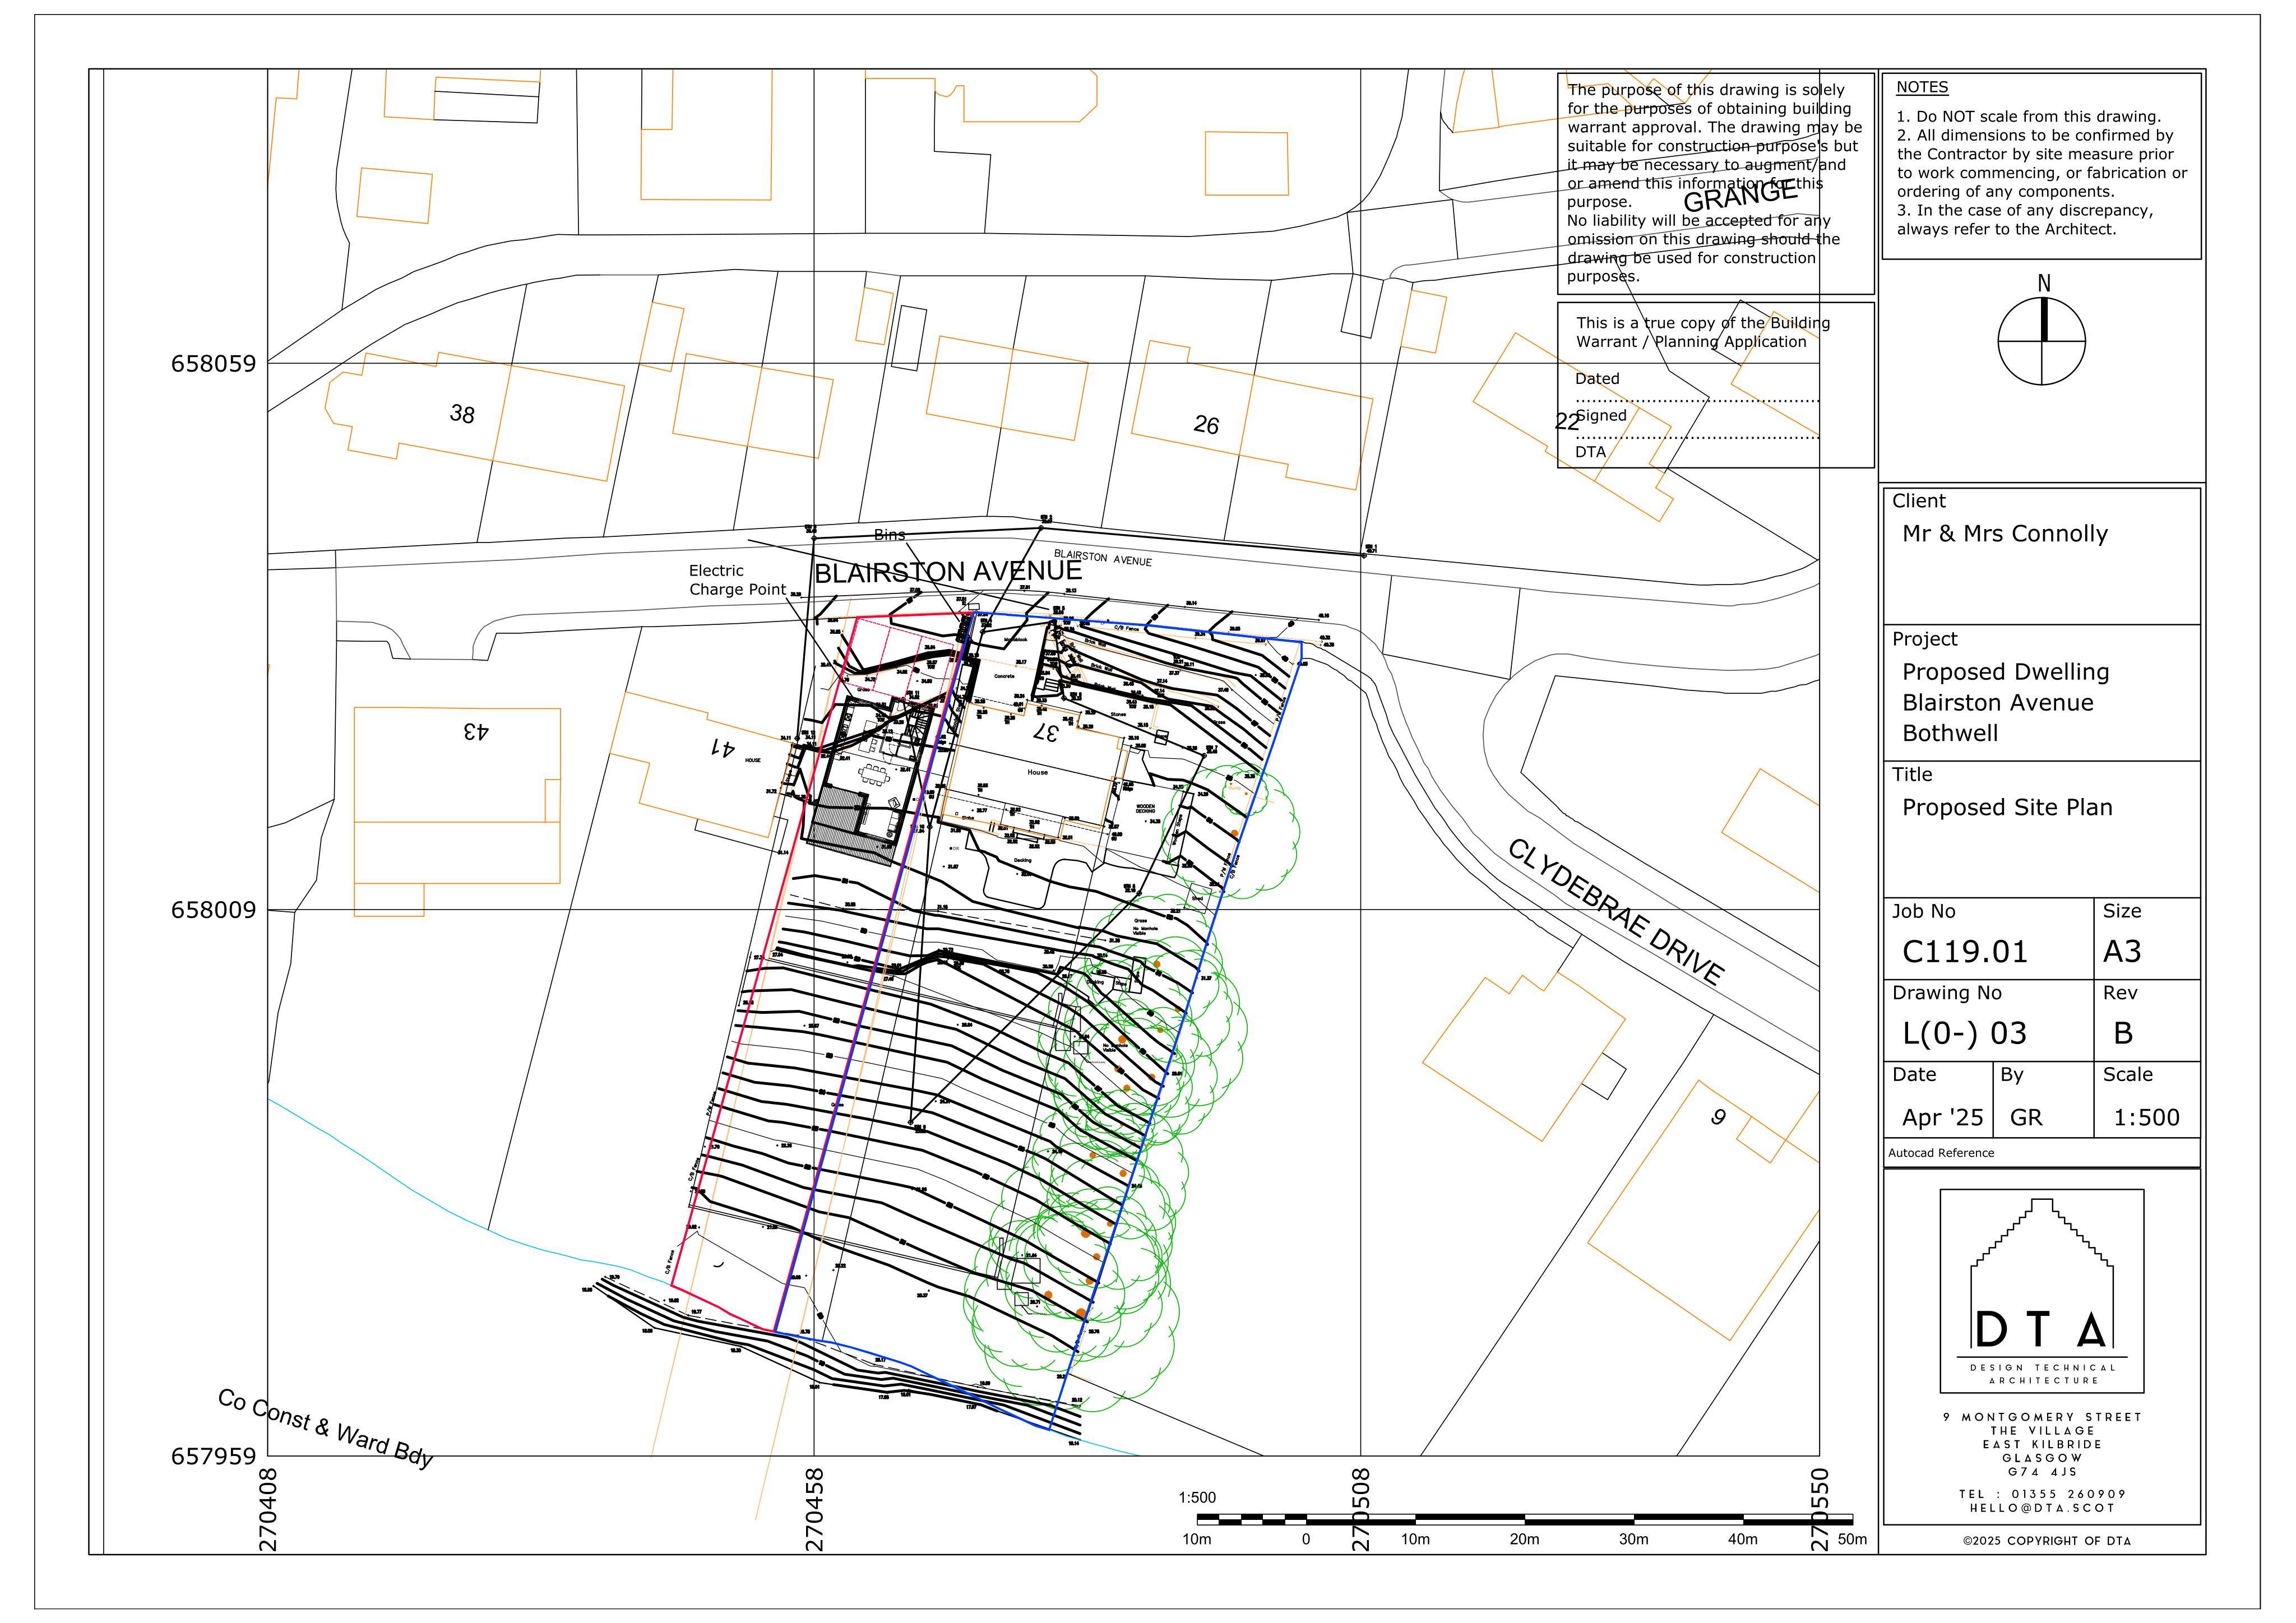This screenshot has width=2296, height=1623.
Task: Click the north arrow compass symbol
Action: (x=2041, y=340)
